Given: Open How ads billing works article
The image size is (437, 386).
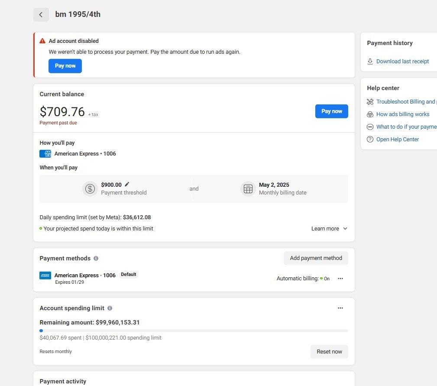Looking at the screenshot, I should (x=402, y=114).
